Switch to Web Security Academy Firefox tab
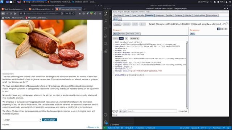This screenshot has width=232, height=130. 14,9
